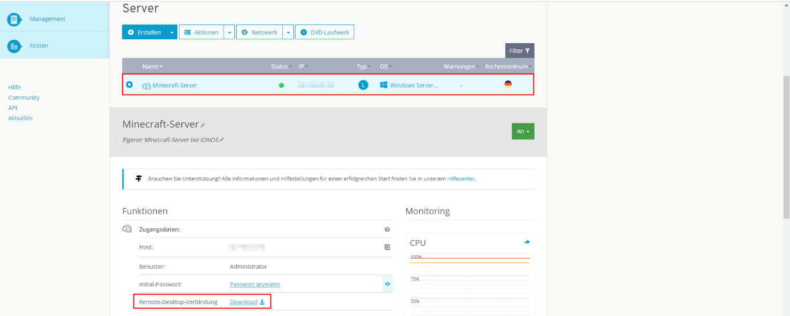
Task: Click the German flag icon
Action: point(508,84)
